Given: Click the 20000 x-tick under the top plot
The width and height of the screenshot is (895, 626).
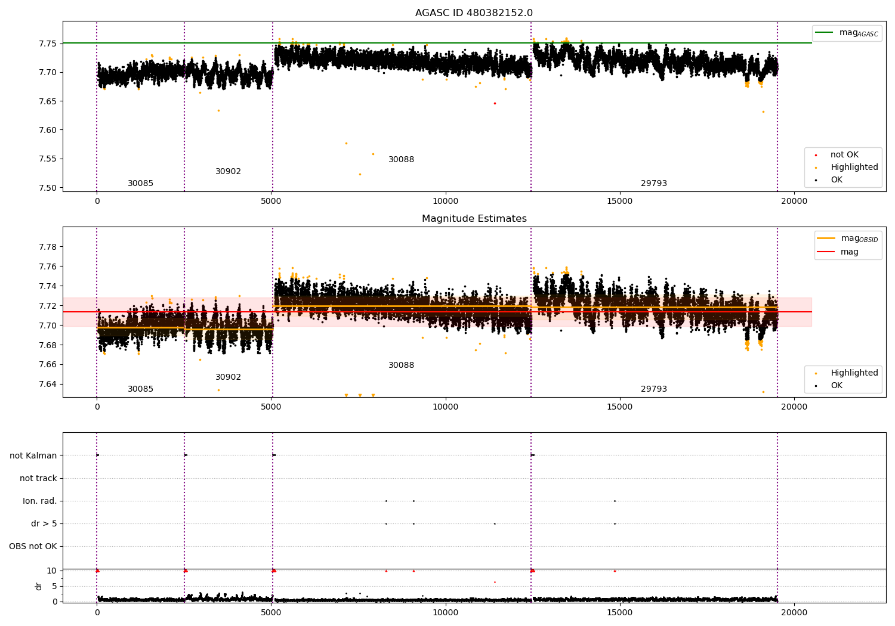Looking at the screenshot, I should click(x=794, y=202).
